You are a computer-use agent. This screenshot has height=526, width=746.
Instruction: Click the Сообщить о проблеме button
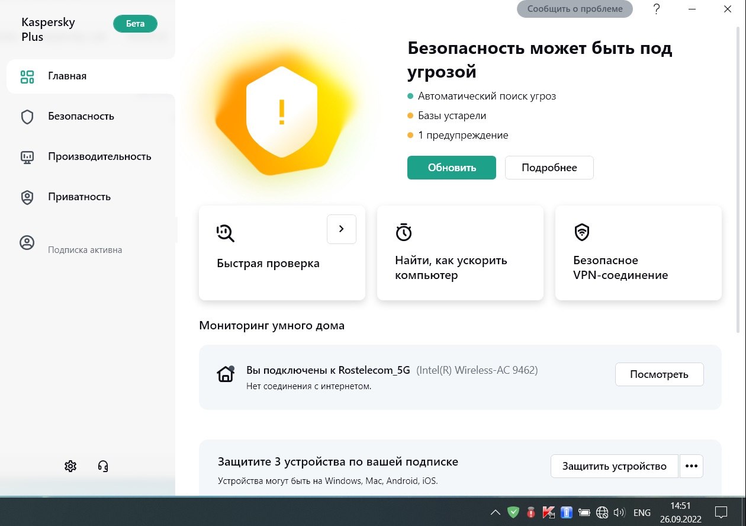[x=575, y=9]
